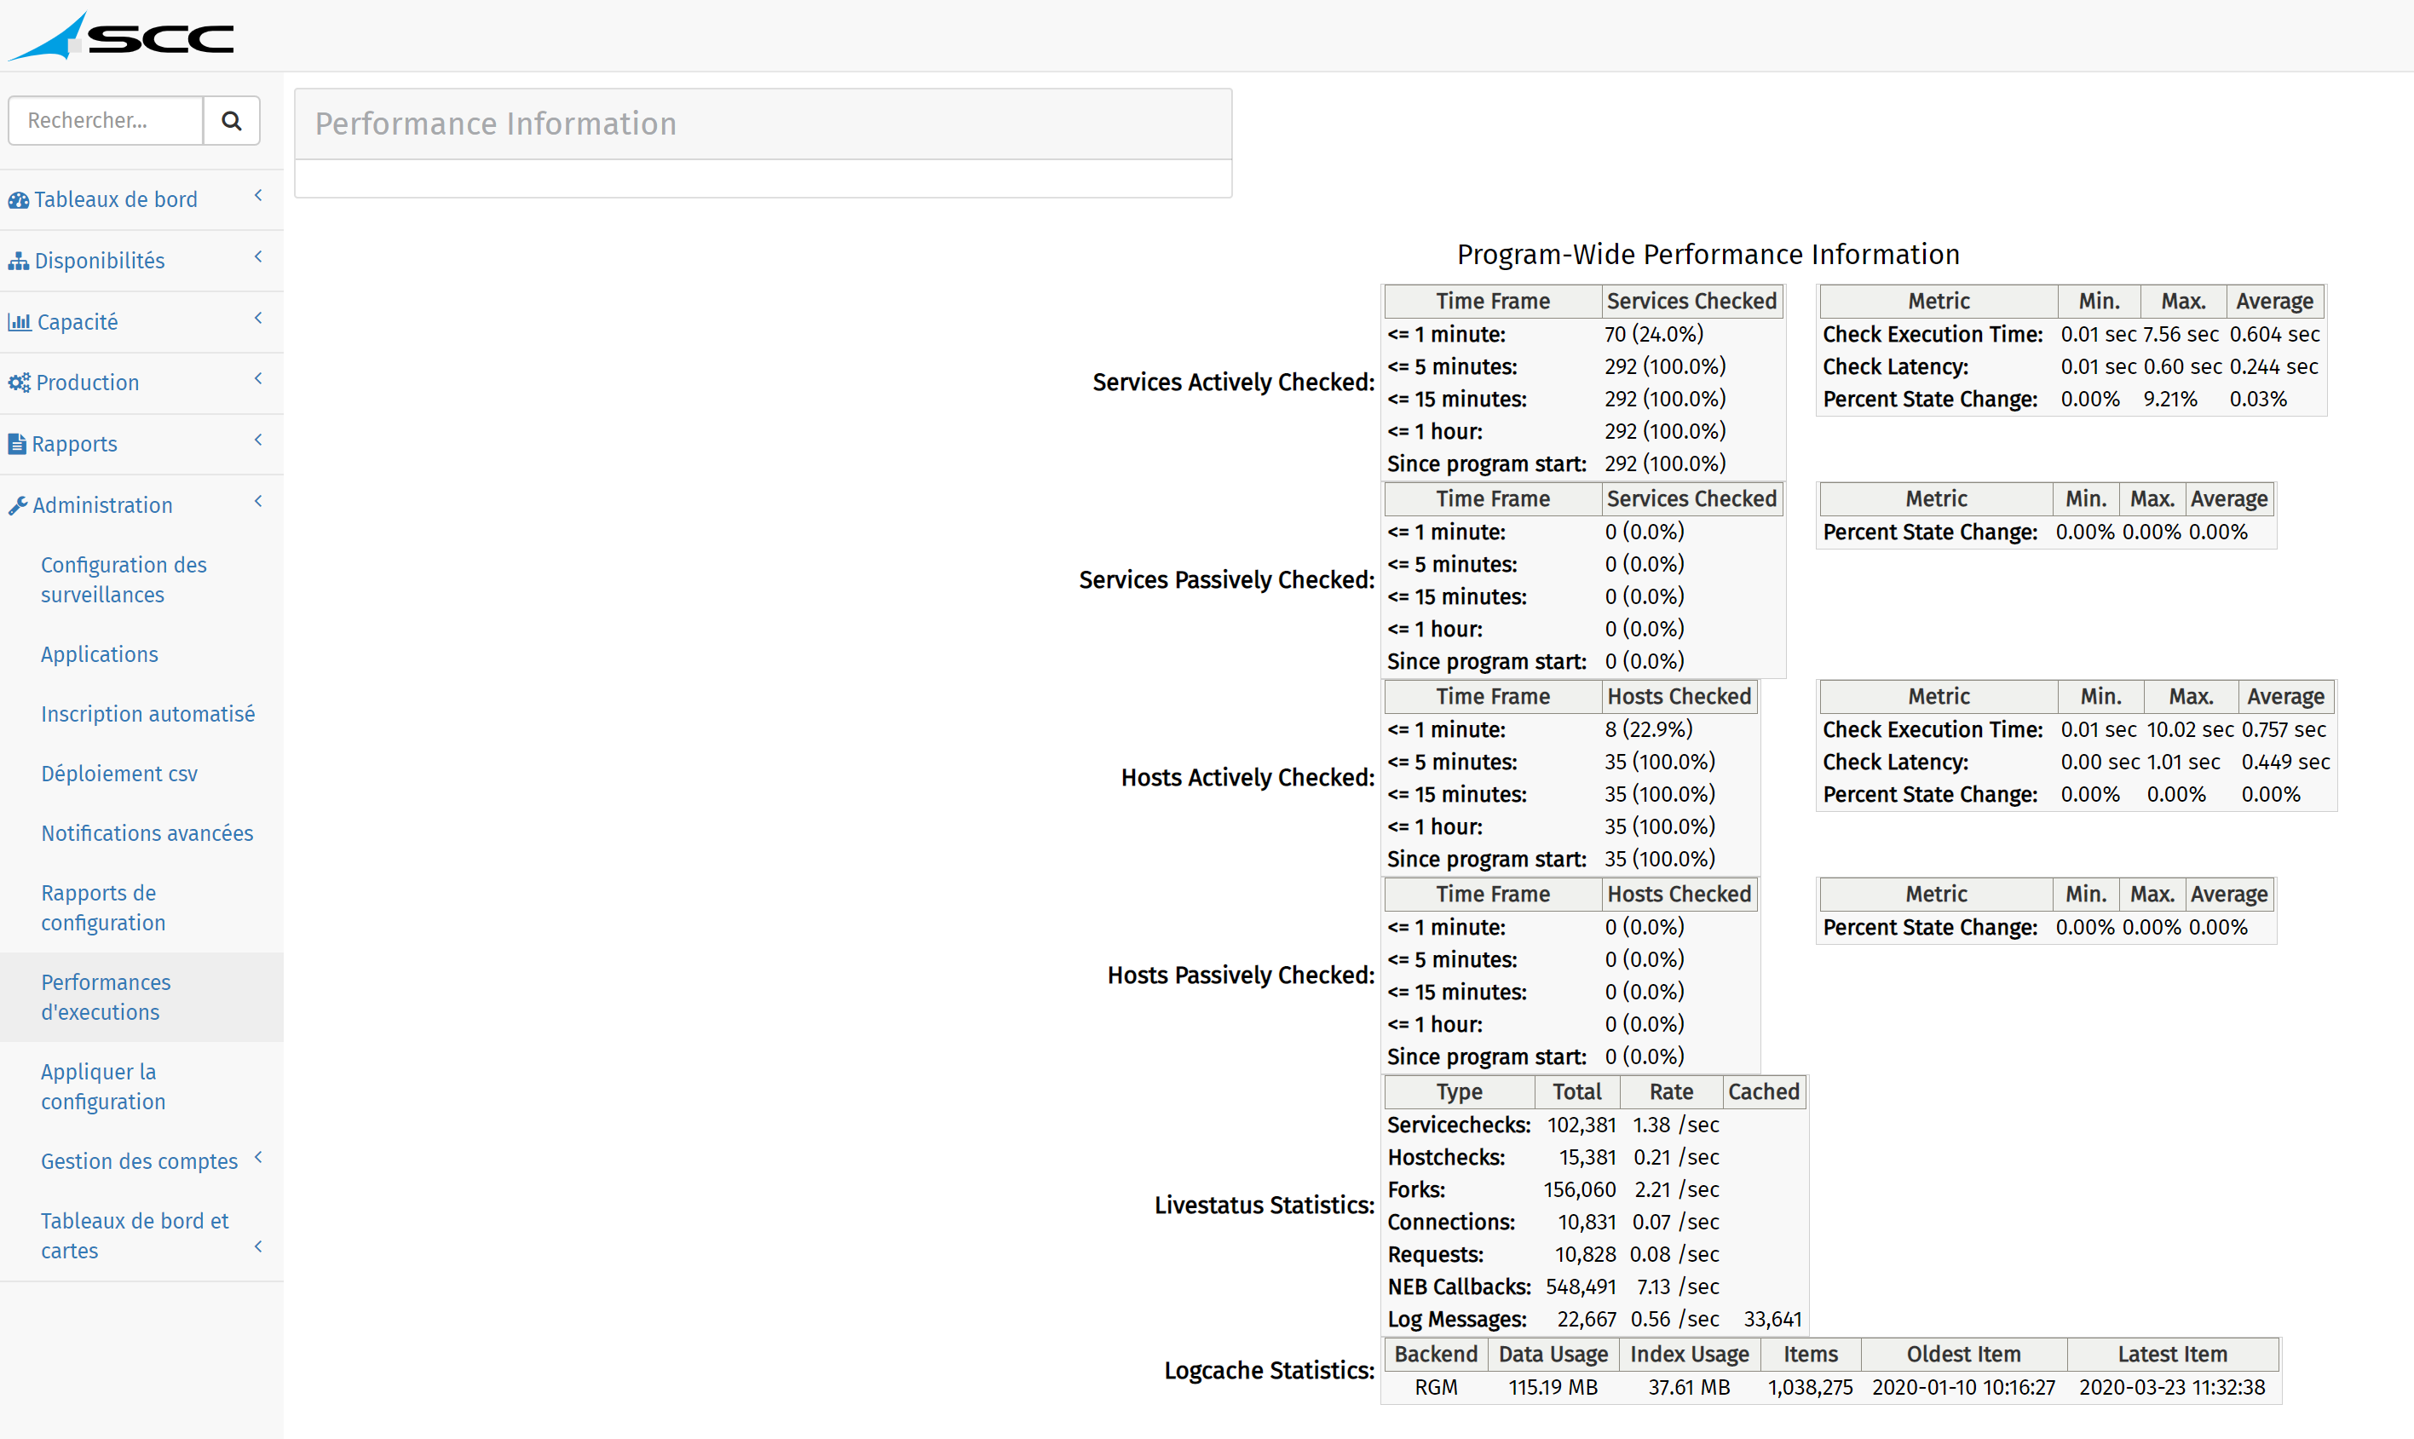Click latest item 2020-03-23 11:32:38
The image size is (2414, 1439).
(2171, 1388)
